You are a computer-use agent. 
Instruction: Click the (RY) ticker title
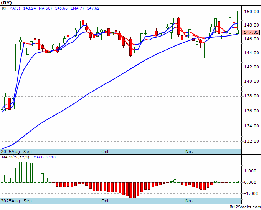point(6,3)
